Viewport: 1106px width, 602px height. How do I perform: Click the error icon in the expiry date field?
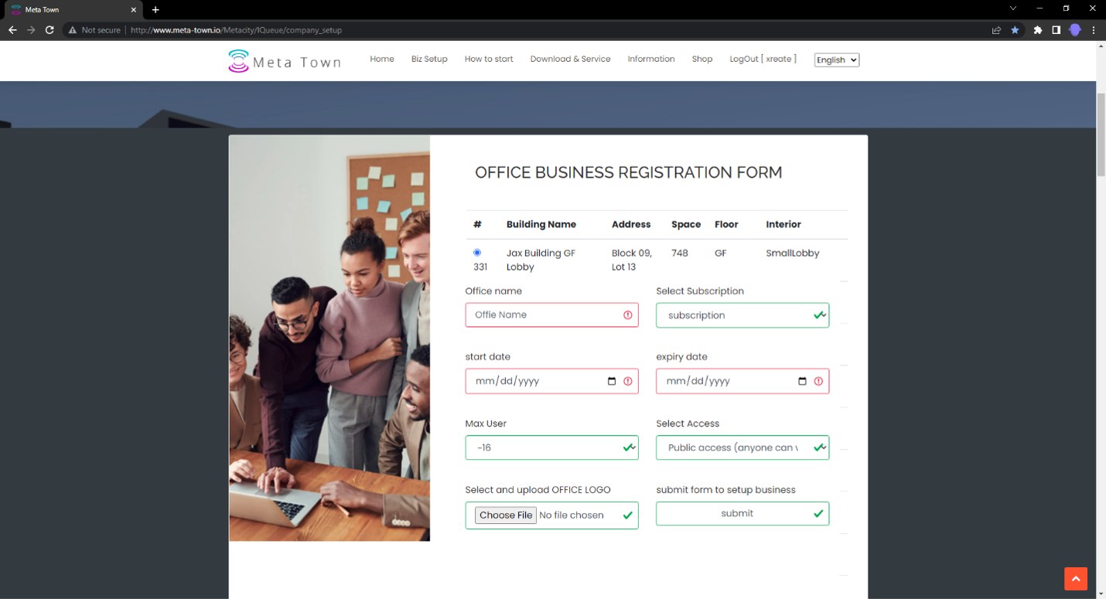coord(818,381)
